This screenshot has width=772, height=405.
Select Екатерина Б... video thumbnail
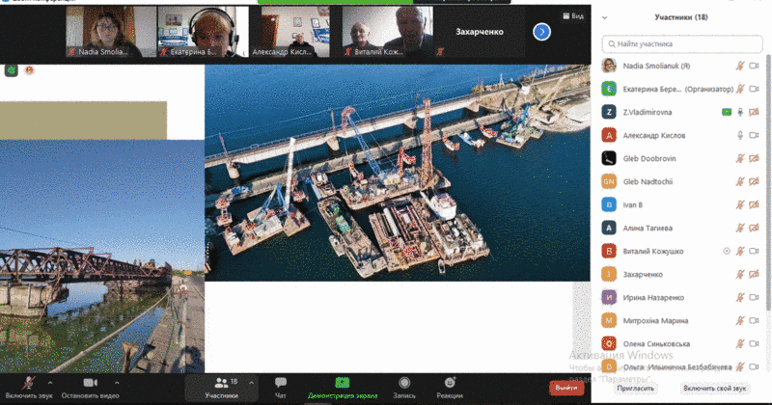pyautogui.click(x=203, y=32)
